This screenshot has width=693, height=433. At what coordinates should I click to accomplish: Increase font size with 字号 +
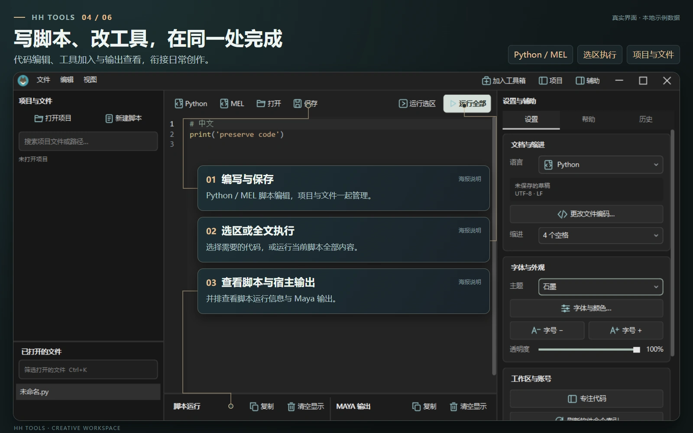(x=626, y=330)
